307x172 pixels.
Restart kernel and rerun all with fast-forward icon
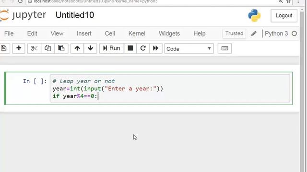(155, 48)
